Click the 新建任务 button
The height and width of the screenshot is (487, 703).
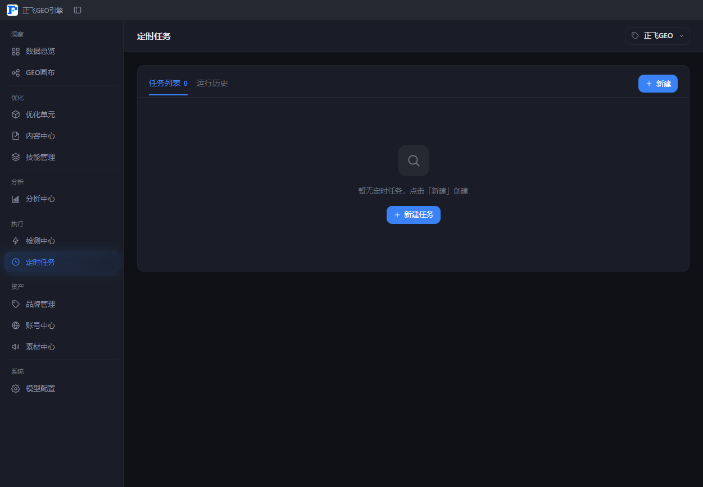pyautogui.click(x=414, y=215)
